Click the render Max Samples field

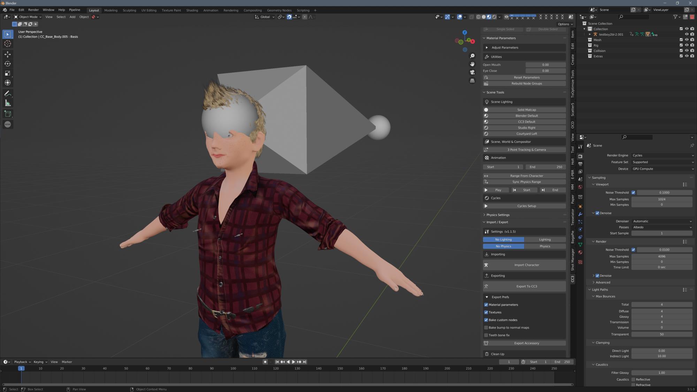point(661,256)
